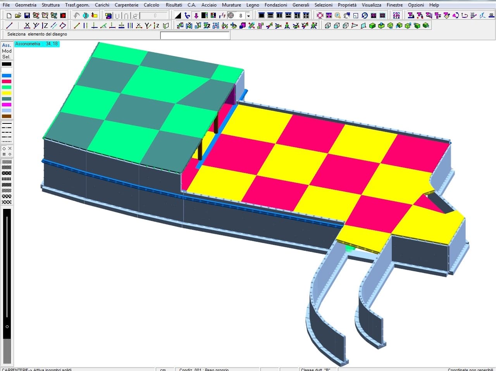The height and width of the screenshot is (371, 496).
Task: Click the command input field
Action: point(195,35)
